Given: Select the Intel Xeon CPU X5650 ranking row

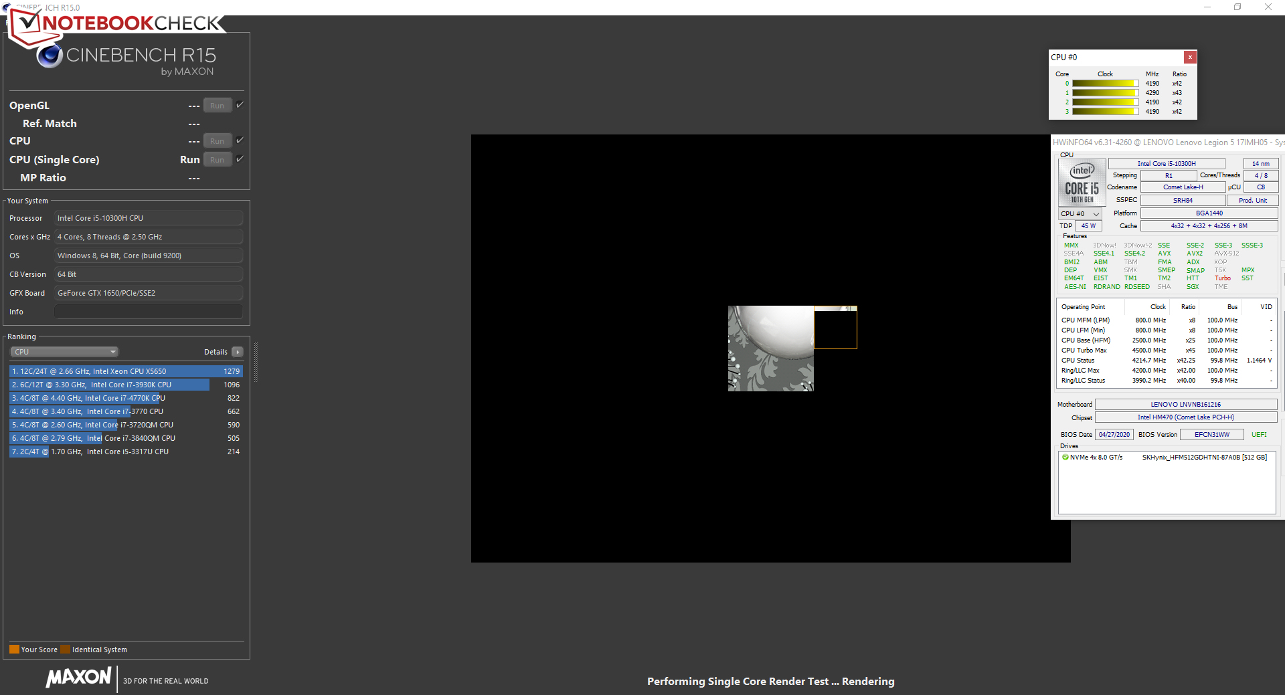Looking at the screenshot, I should point(126,371).
